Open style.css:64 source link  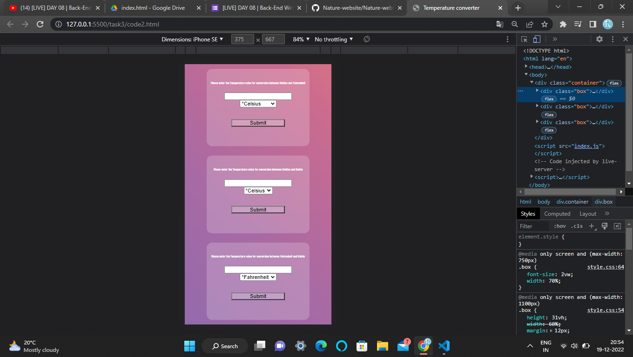(x=606, y=267)
